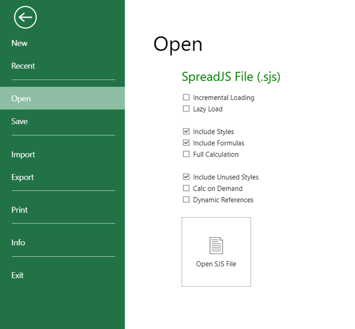This screenshot has height=329, width=355.
Task: Check the Dynamic References option
Action: click(x=186, y=200)
